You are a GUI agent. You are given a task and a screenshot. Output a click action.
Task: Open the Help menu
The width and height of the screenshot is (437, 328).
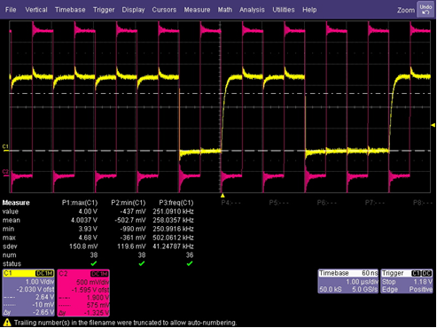(x=309, y=10)
